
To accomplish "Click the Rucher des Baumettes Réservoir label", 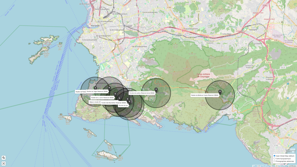I will [x=114, y=103].
